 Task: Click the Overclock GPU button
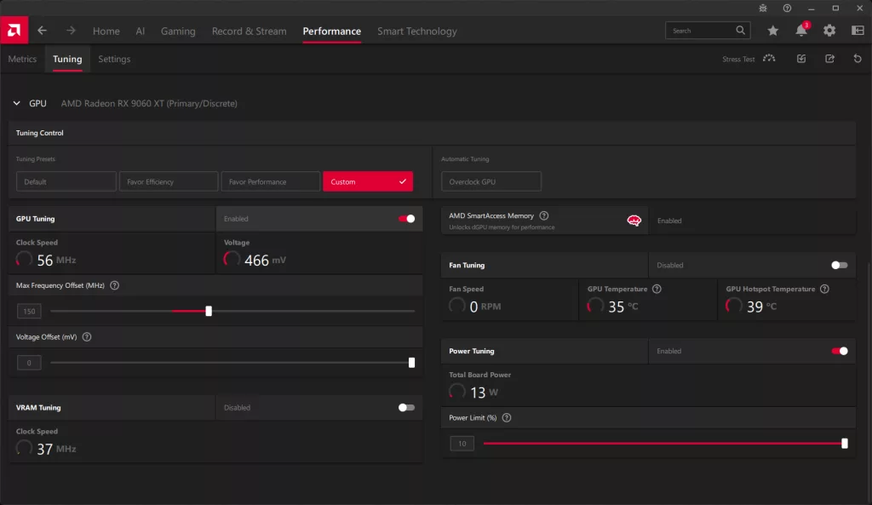[491, 182]
